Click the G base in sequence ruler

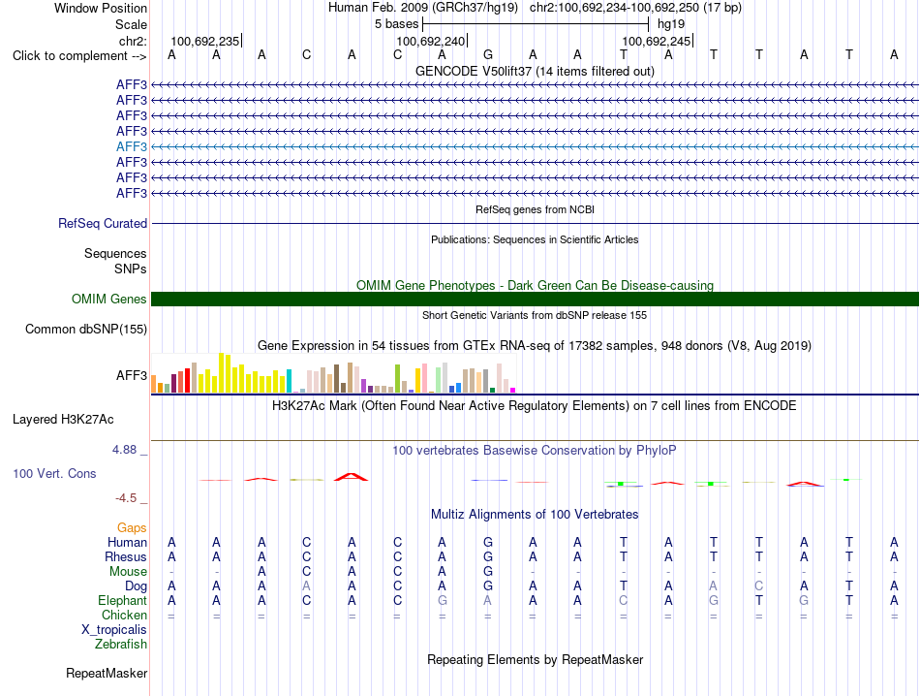[487, 55]
